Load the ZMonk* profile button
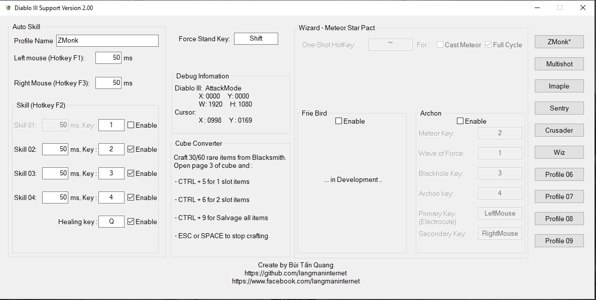The width and height of the screenshot is (596, 300). [x=559, y=42]
